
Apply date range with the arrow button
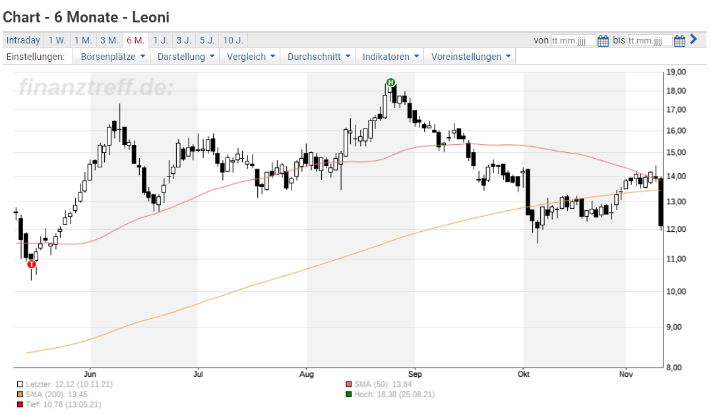click(x=693, y=40)
